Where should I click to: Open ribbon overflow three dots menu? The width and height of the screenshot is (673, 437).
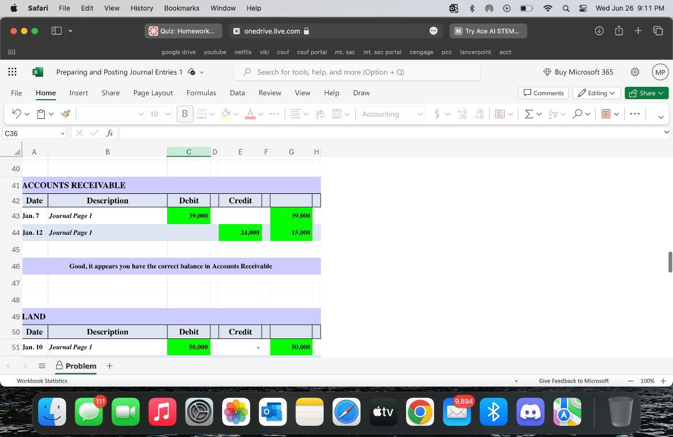(635, 114)
